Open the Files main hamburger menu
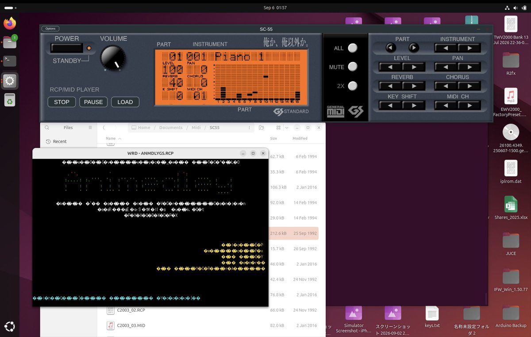This screenshot has height=337, width=531. 90,128
